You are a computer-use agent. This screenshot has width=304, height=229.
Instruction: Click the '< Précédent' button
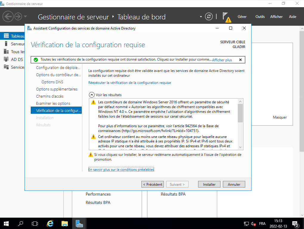click(x=152, y=185)
